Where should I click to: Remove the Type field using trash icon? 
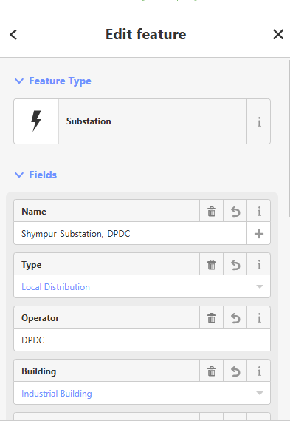point(211,265)
